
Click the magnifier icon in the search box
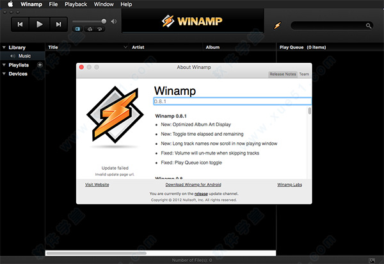369,26
